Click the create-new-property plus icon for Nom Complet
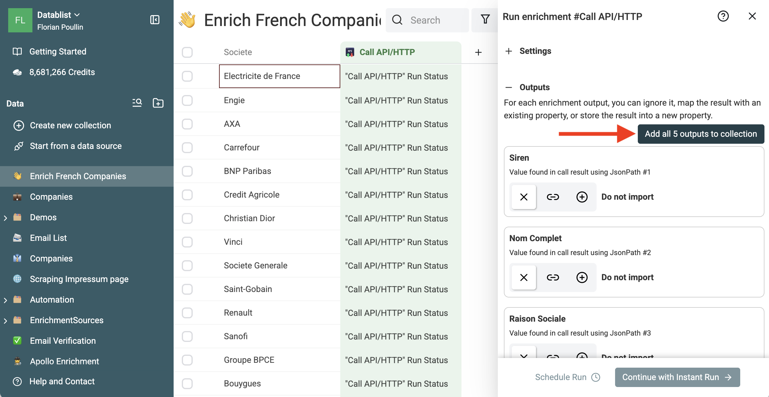769x397 pixels. (x=582, y=277)
